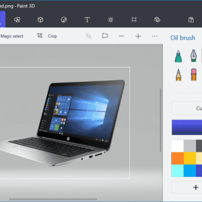Select the Brushes tab highlighted in purple
This screenshot has height=202, width=202.
3,19
